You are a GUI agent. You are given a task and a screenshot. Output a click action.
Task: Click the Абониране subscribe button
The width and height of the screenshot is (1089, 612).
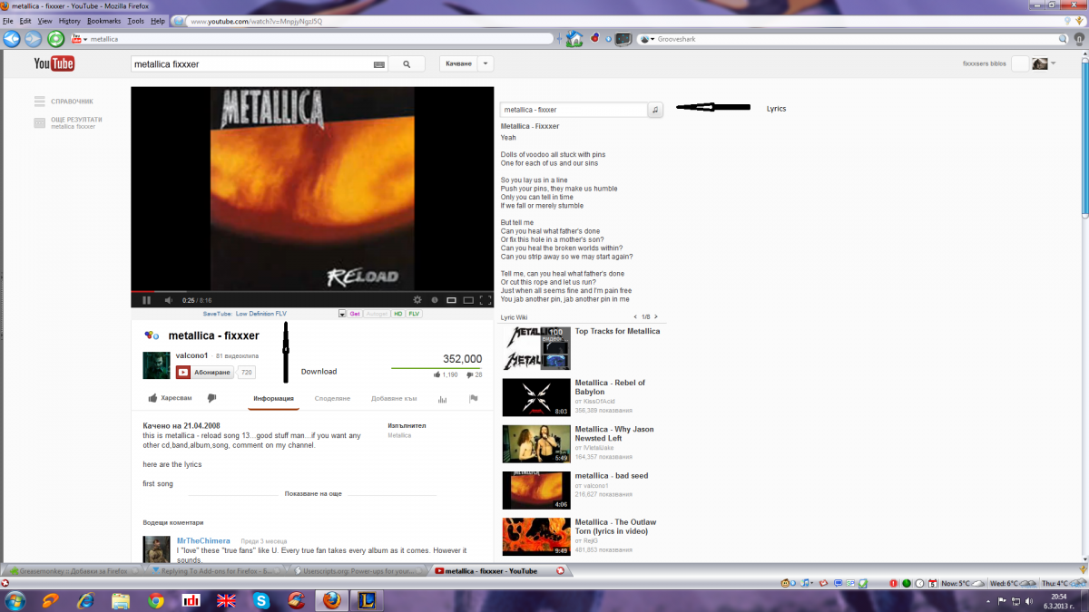(205, 373)
